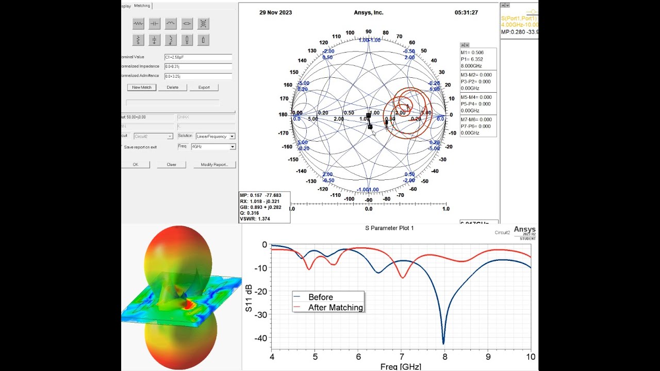This screenshot has width=660, height=371.
Task: Switch to the Matching tab
Action: (x=142, y=6)
